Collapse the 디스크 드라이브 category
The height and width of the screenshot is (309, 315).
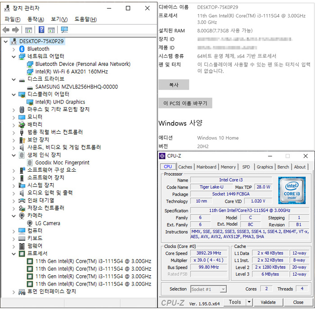click(13, 79)
